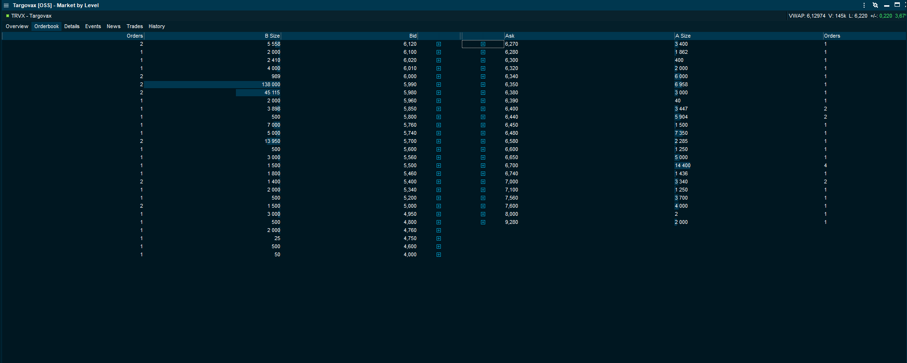Click plus icon next to bid 4,000
The image size is (907, 363).
[x=438, y=255]
